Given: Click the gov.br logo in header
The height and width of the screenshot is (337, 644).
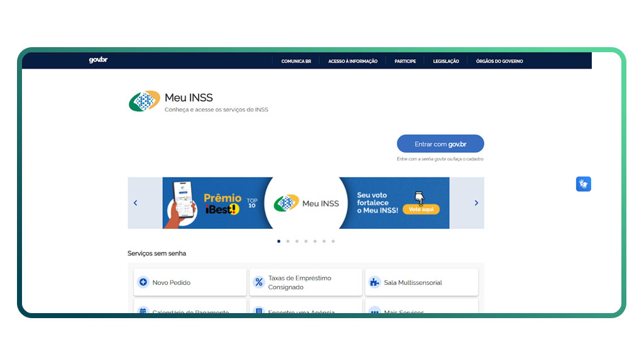Looking at the screenshot, I should (98, 60).
